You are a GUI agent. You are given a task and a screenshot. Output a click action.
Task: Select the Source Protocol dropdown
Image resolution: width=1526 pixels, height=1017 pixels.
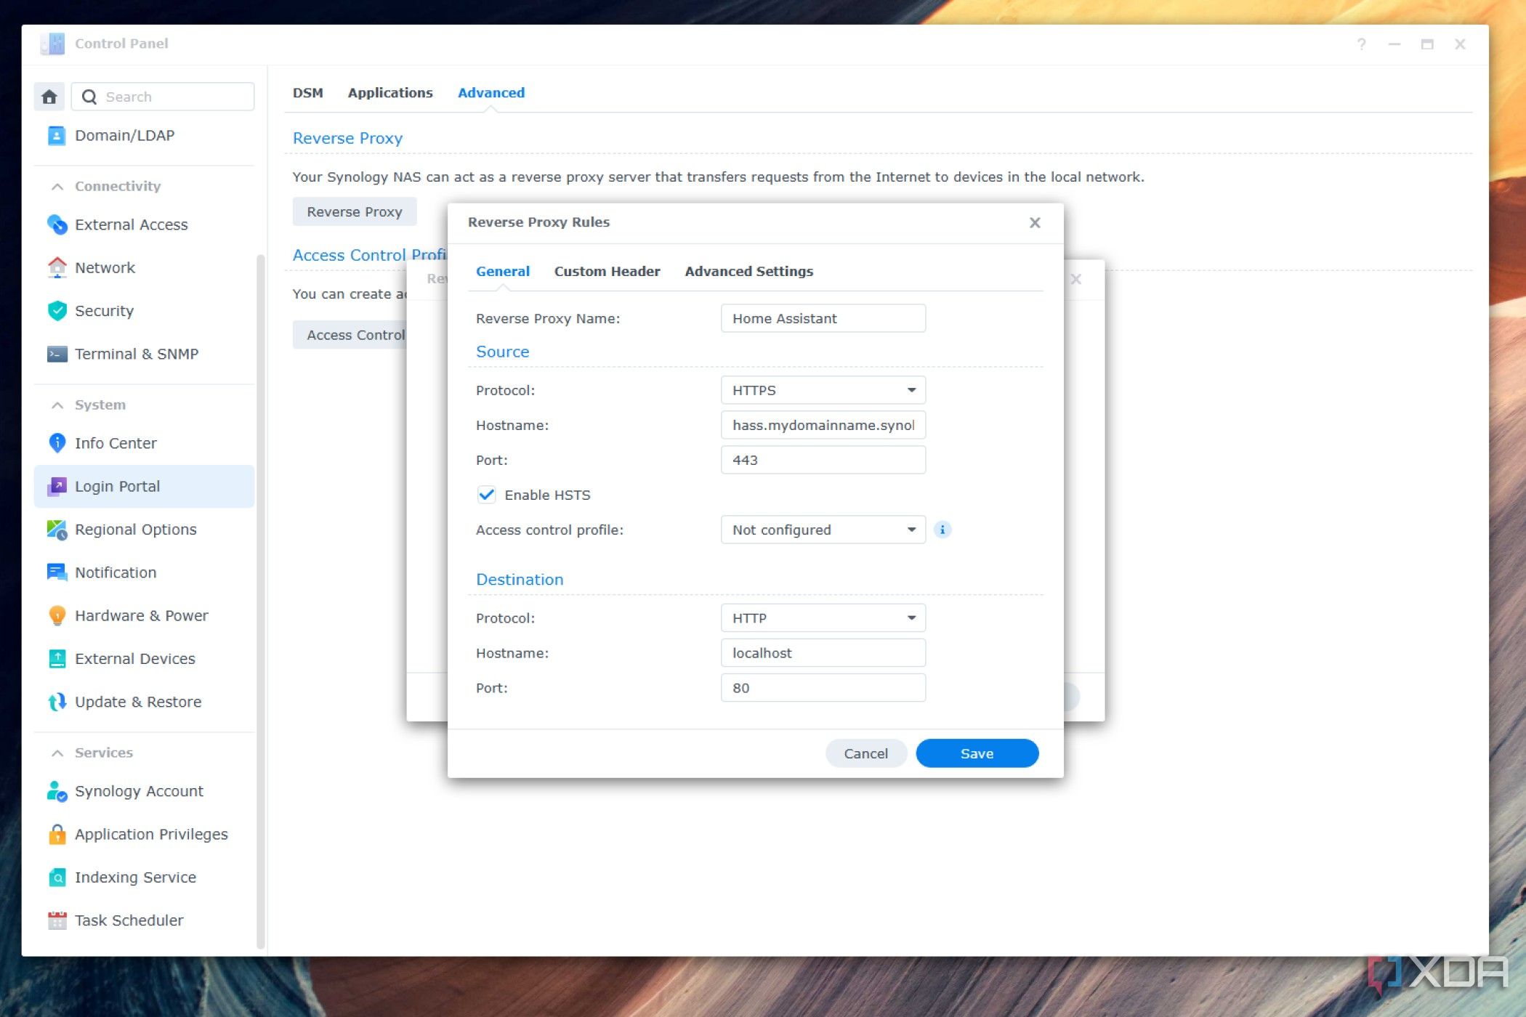click(x=823, y=389)
